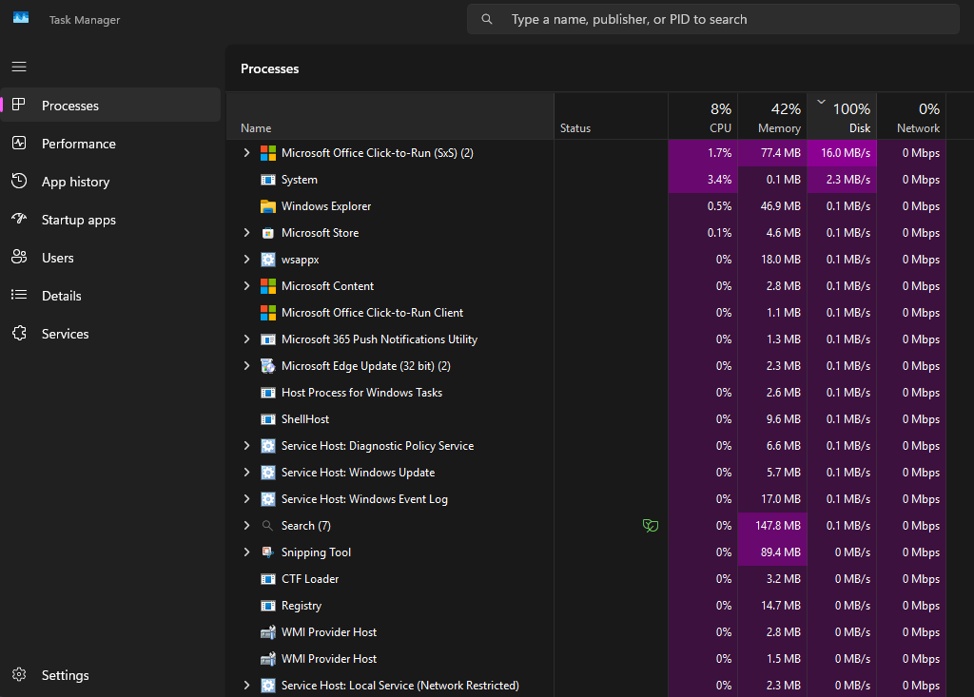
Task: Focus the name, publisher, or PID search field
Action: click(713, 19)
